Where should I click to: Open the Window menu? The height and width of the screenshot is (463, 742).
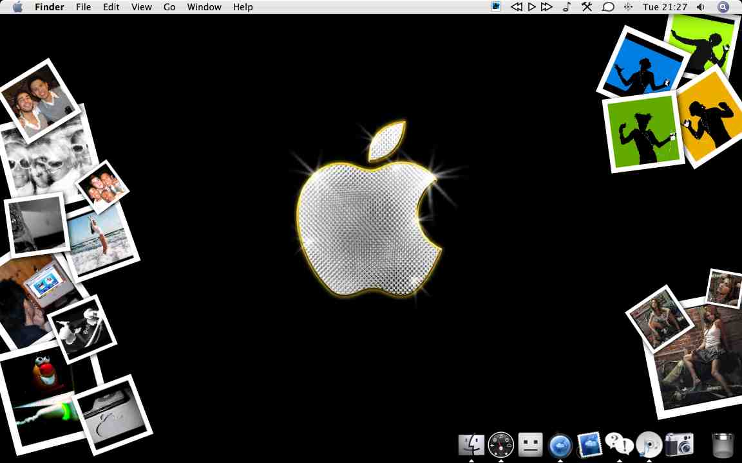[x=204, y=7]
